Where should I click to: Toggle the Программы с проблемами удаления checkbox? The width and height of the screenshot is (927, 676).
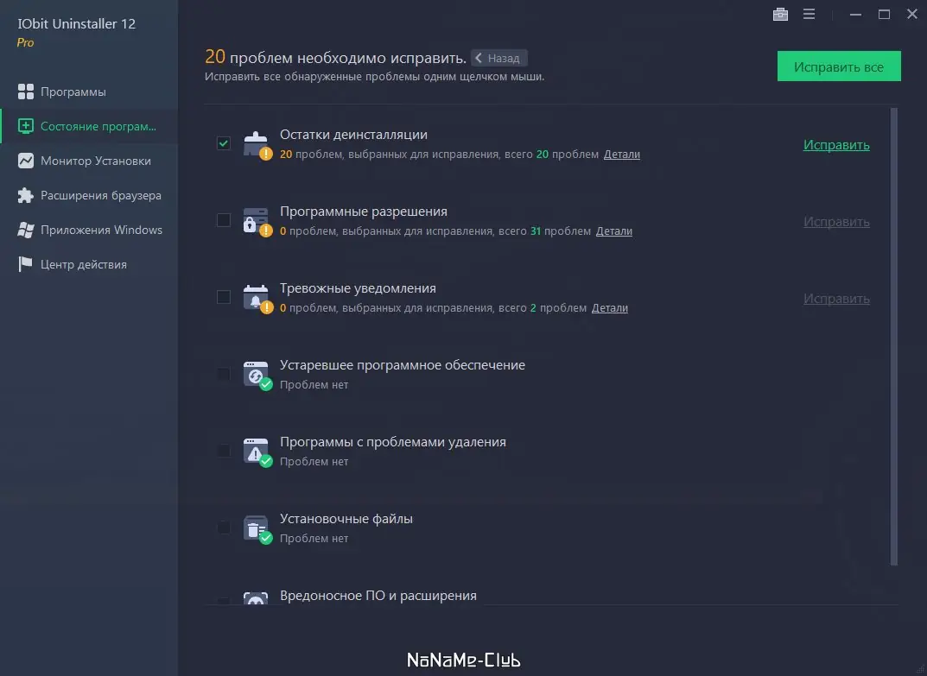(224, 451)
